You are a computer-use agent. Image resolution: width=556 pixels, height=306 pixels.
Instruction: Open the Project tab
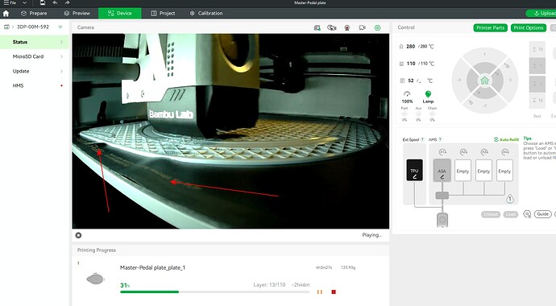pos(163,13)
